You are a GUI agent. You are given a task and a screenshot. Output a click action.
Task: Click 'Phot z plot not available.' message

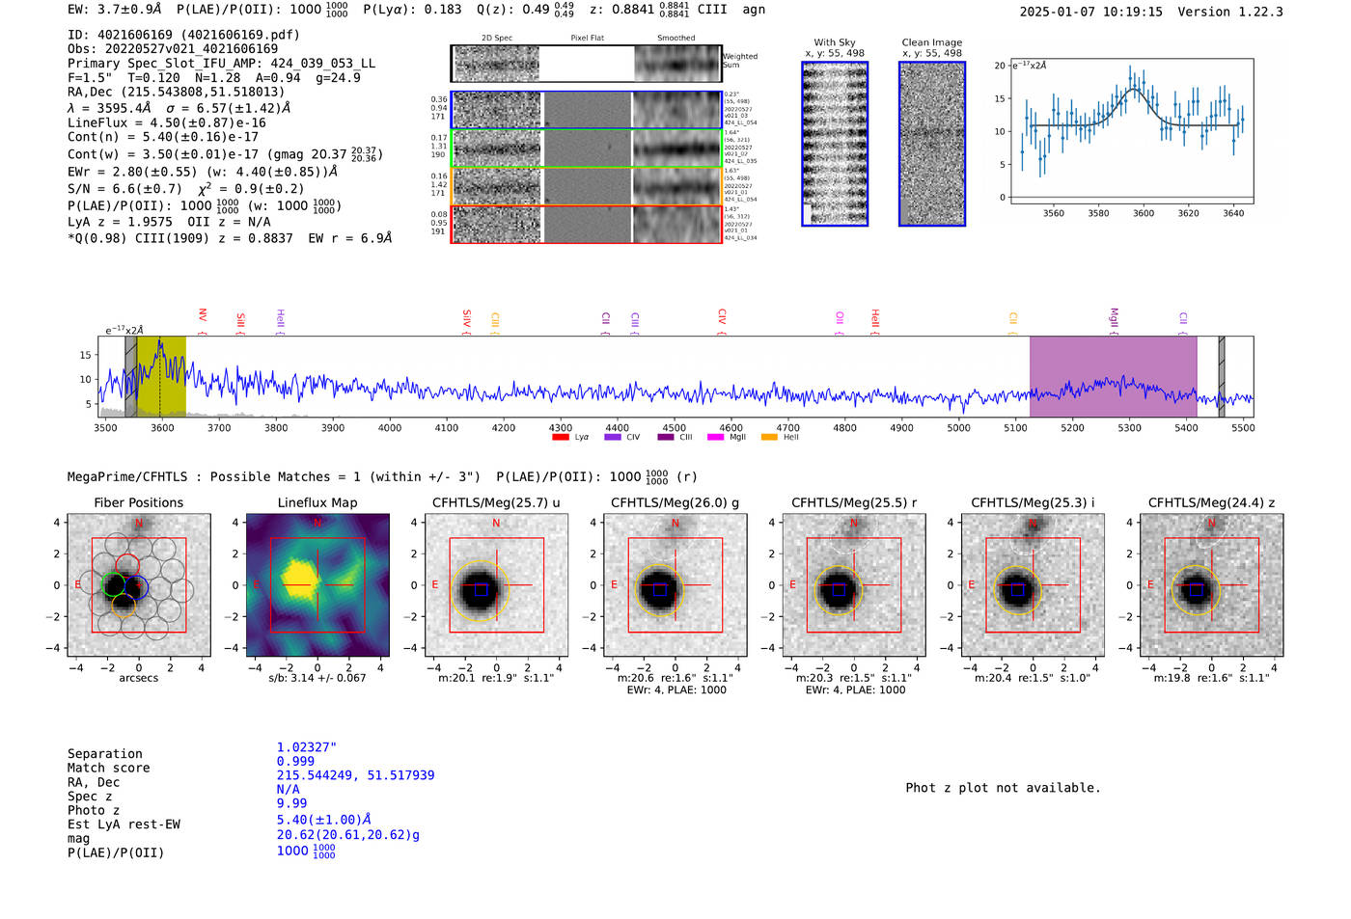pos(1003,788)
